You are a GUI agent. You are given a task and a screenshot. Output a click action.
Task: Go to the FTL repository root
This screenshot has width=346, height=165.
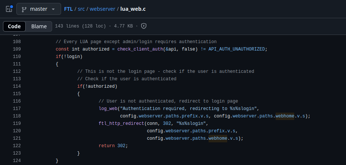coord(68,9)
